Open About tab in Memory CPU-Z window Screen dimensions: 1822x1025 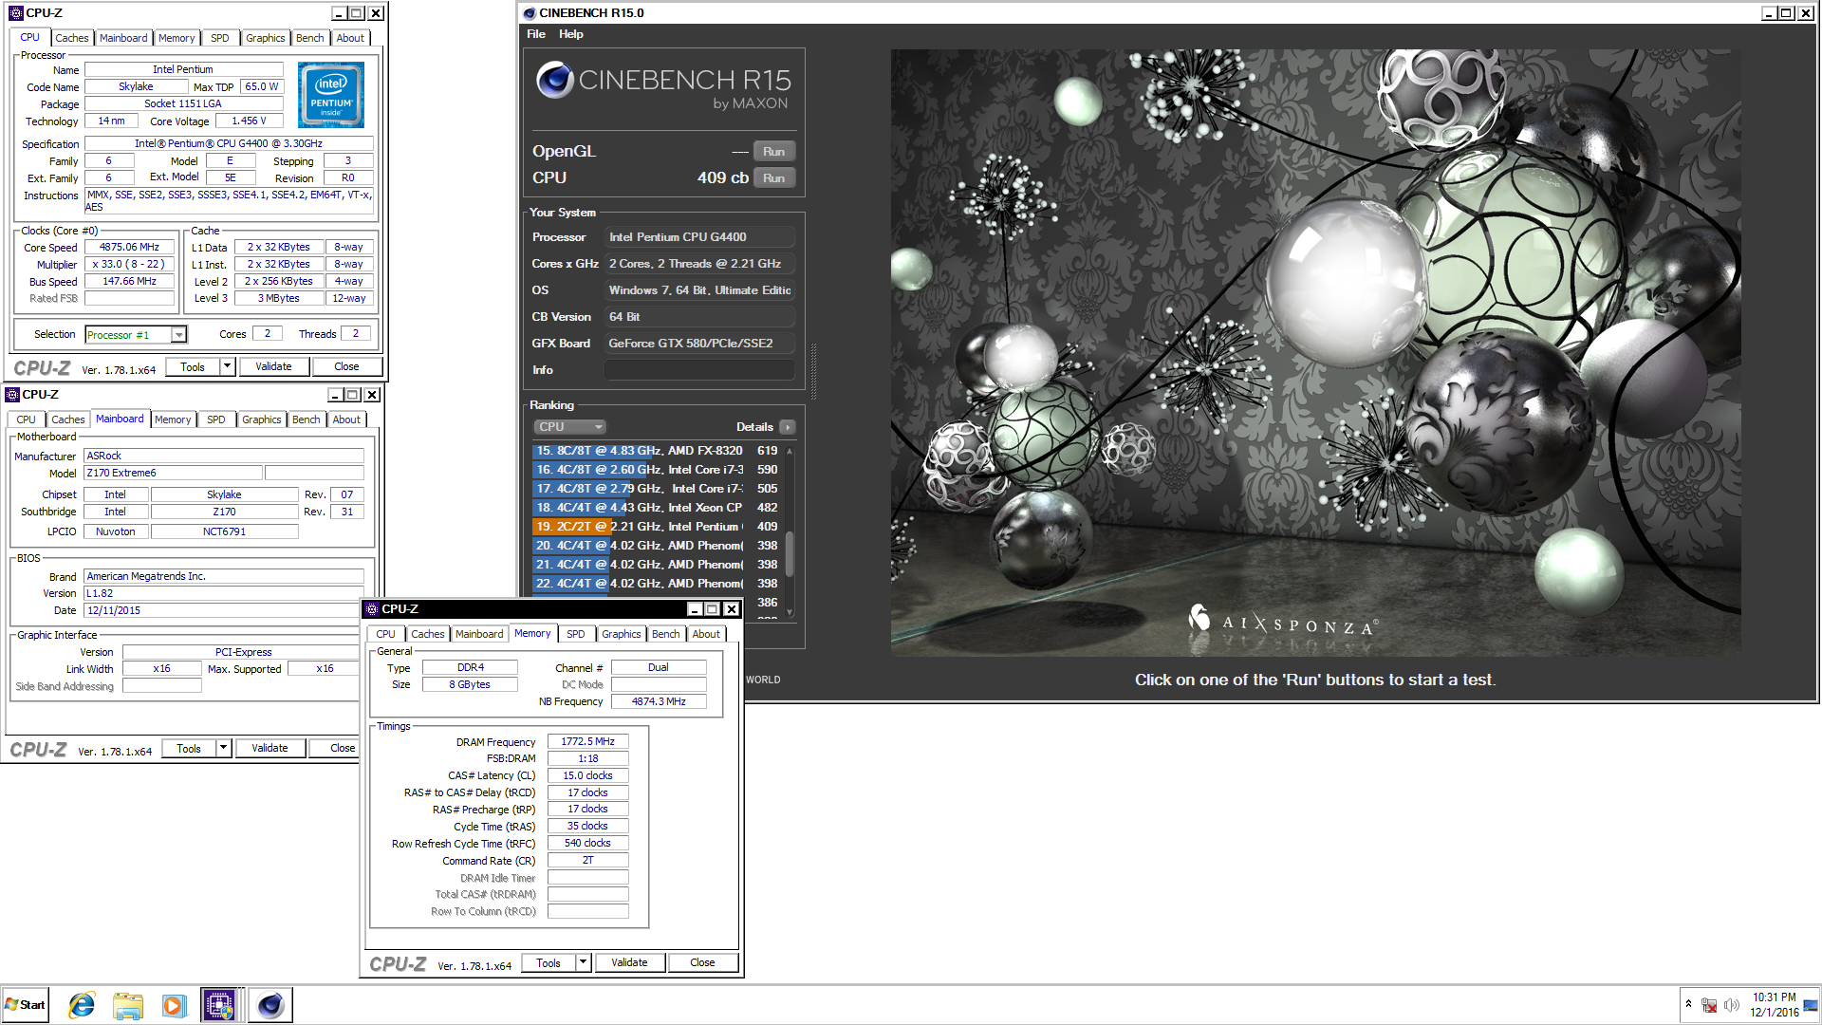pyautogui.click(x=706, y=634)
